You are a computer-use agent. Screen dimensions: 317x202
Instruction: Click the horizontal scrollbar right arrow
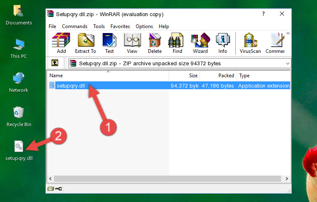click(x=286, y=179)
